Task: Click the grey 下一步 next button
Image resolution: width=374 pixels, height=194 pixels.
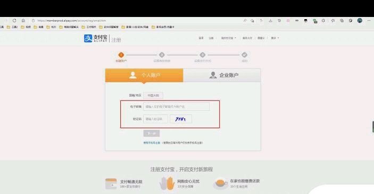Action: (x=152, y=134)
